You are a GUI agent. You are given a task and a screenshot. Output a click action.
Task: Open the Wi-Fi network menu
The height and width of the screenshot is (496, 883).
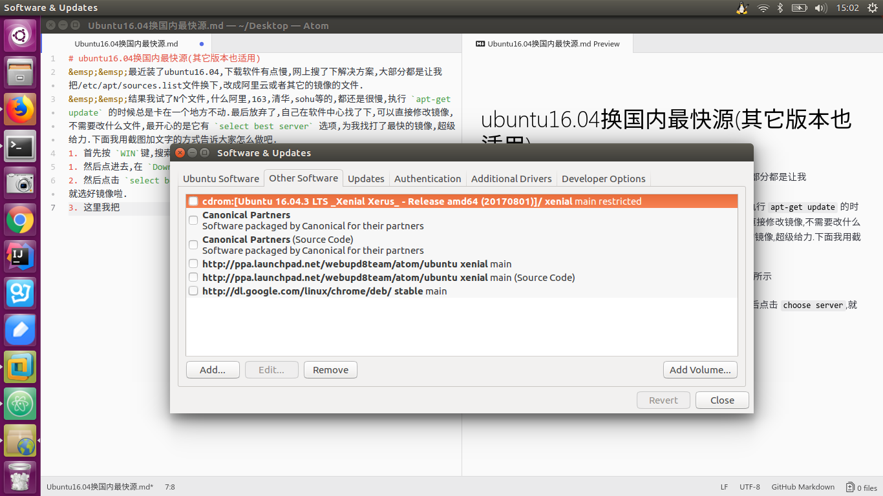click(763, 8)
